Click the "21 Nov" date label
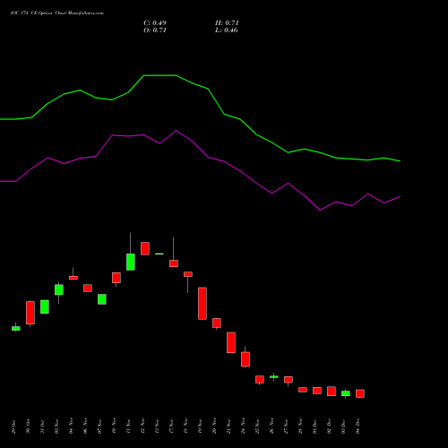448x448 pixels. click(228, 426)
